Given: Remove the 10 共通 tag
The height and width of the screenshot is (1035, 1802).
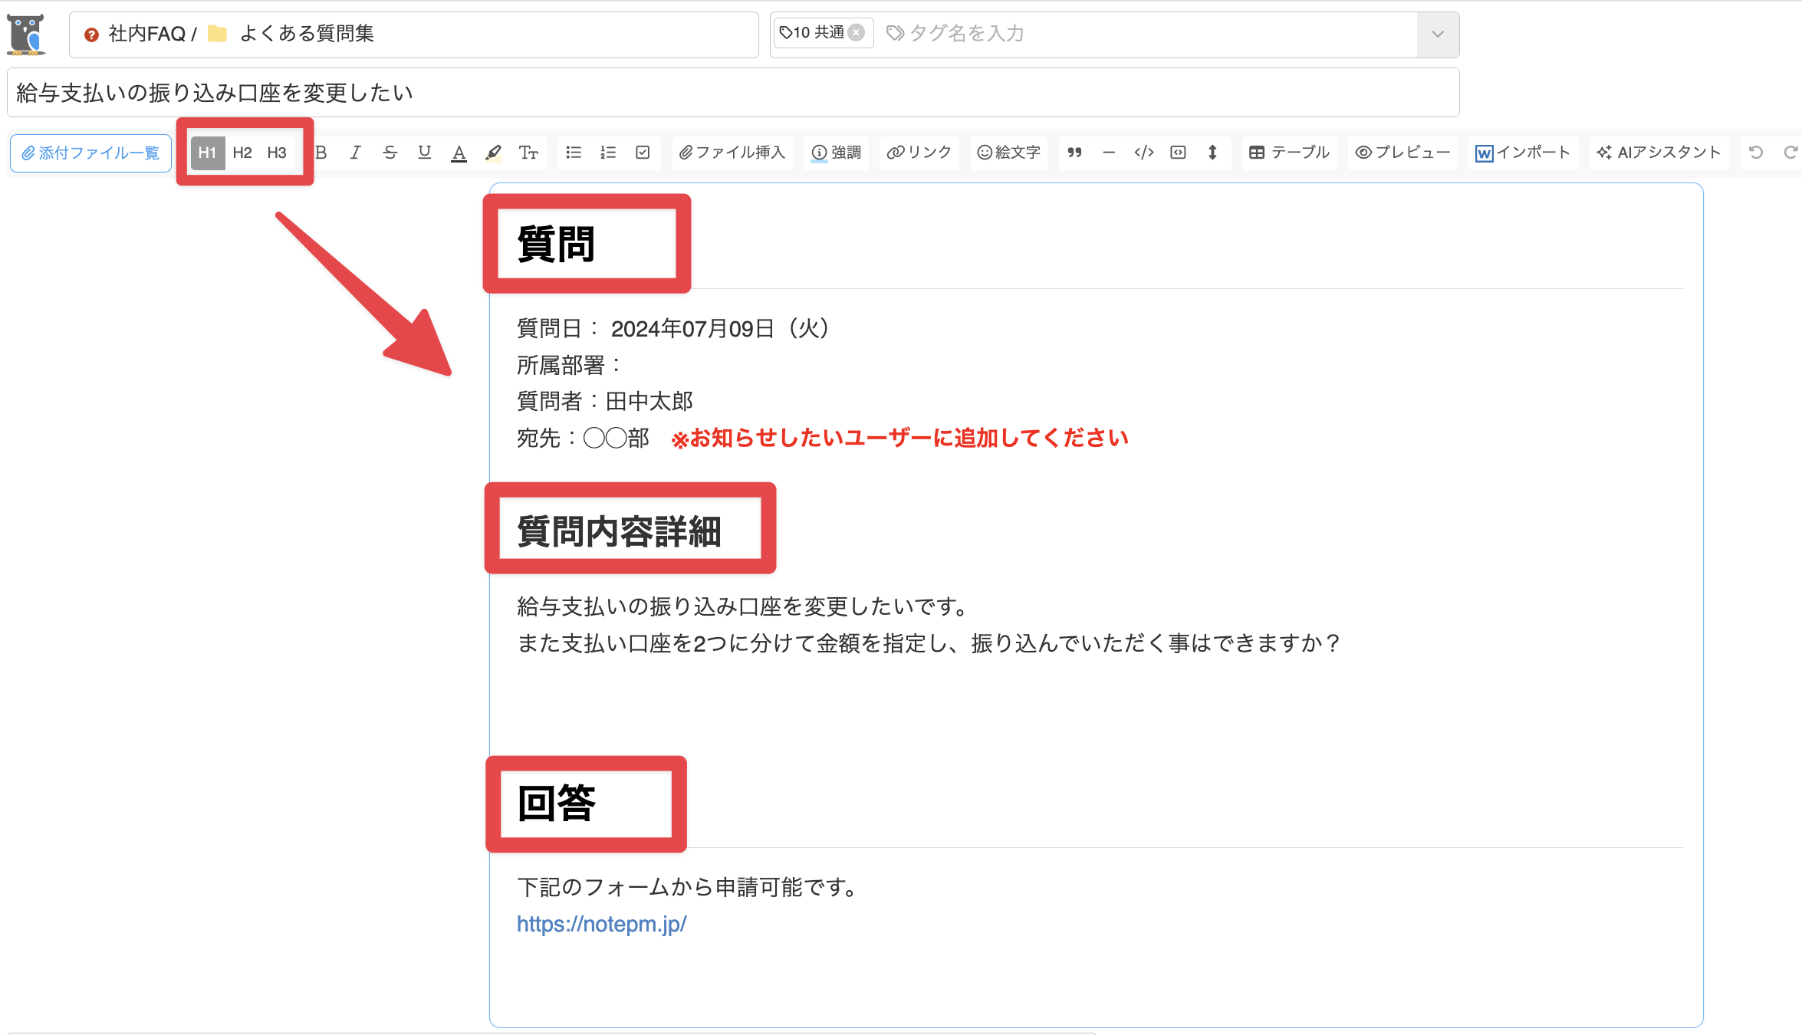Looking at the screenshot, I should click(857, 32).
